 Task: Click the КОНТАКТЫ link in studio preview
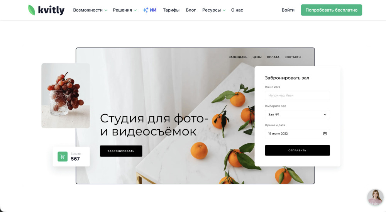293,57
